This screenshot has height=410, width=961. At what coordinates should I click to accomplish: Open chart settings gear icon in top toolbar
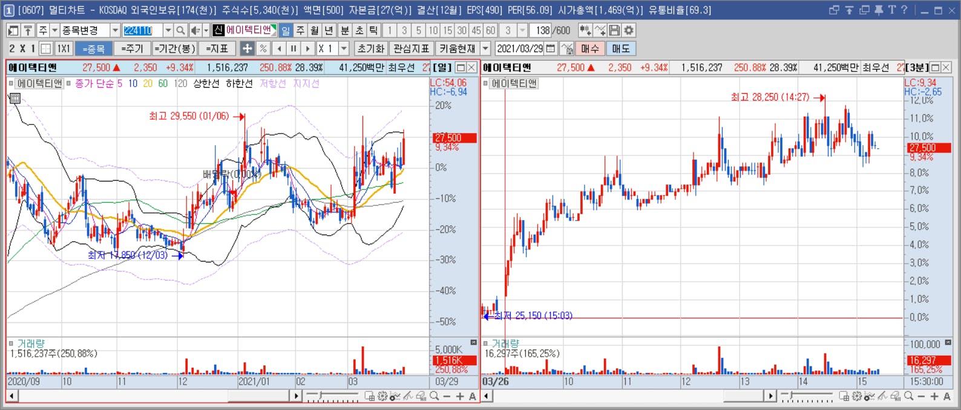629,30
